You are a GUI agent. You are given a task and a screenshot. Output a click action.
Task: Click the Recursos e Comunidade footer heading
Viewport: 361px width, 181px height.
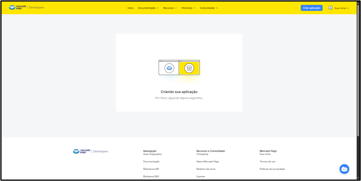click(211, 151)
